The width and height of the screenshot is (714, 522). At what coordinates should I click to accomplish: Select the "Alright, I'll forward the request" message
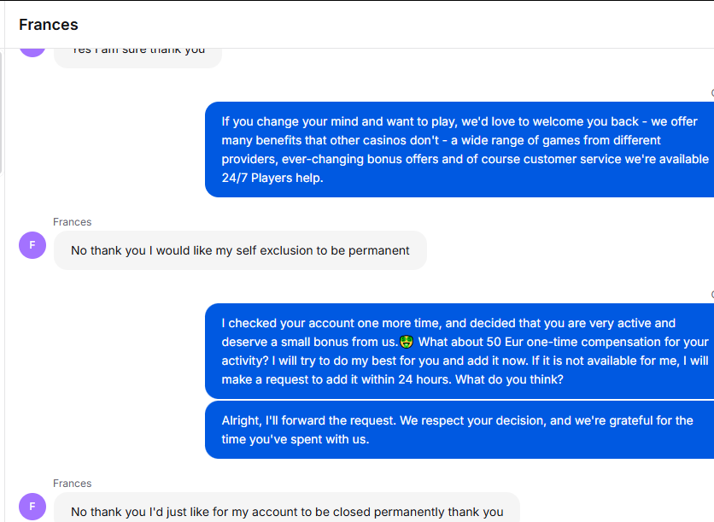pos(459,430)
